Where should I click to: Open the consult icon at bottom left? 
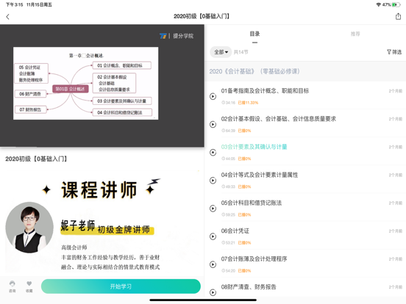(13, 286)
